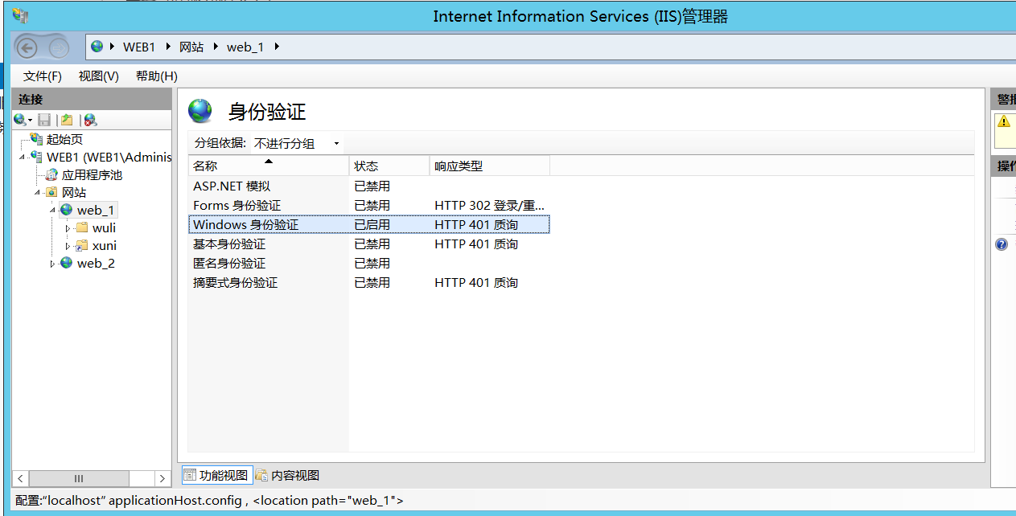Open the 分组依据 grouping dropdown

[x=297, y=143]
